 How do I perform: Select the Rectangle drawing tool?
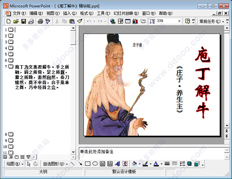tap(88, 164)
